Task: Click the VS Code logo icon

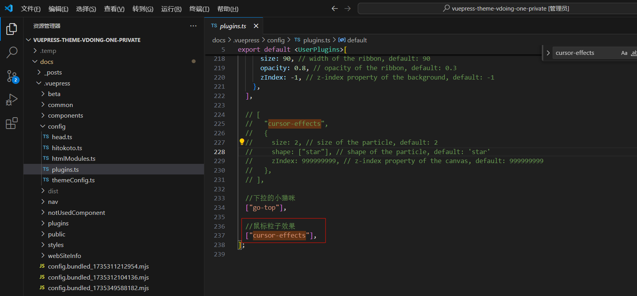Action: [x=9, y=8]
